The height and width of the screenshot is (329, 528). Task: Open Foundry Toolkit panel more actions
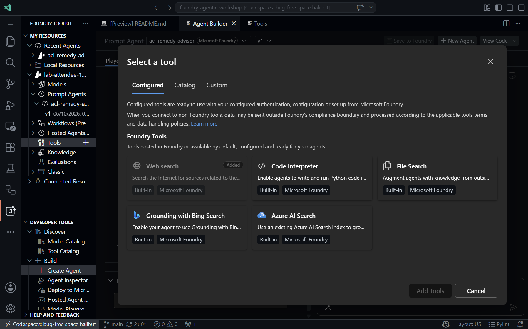point(86,23)
